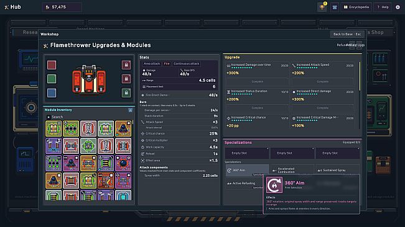
Task: Open the settings gear
Action: coord(398,7)
